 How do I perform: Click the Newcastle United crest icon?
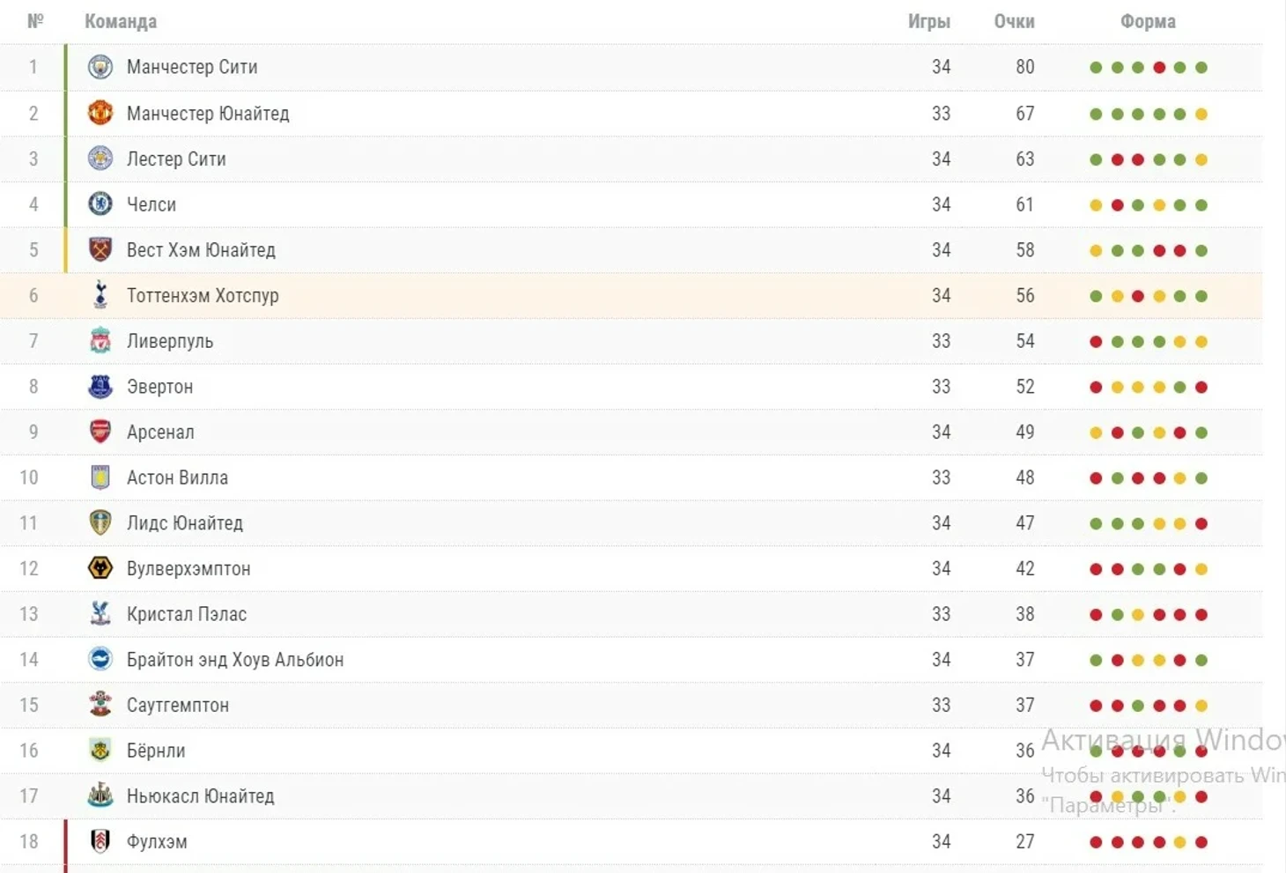point(100,795)
